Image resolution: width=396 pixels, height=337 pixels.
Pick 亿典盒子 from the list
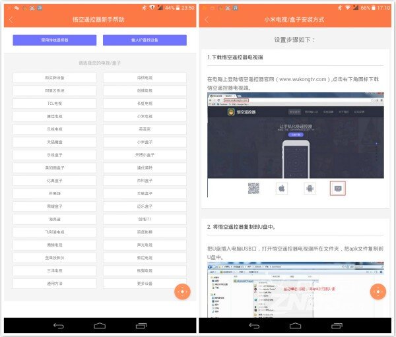click(55, 181)
